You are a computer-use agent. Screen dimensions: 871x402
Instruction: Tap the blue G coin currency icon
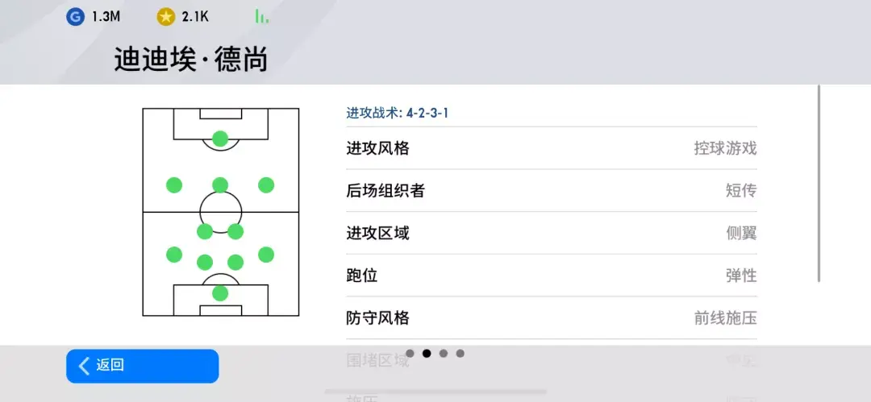pyautogui.click(x=76, y=16)
